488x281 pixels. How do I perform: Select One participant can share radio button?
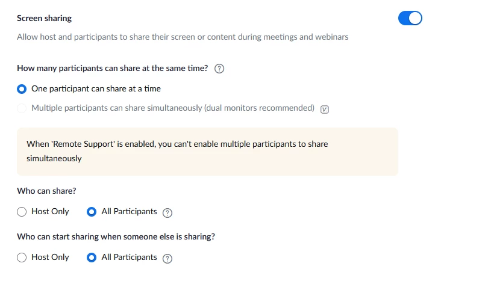pos(22,89)
